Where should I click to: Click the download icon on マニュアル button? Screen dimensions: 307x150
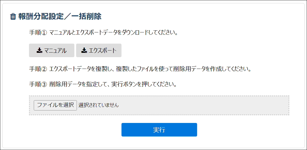pyautogui.click(x=39, y=51)
